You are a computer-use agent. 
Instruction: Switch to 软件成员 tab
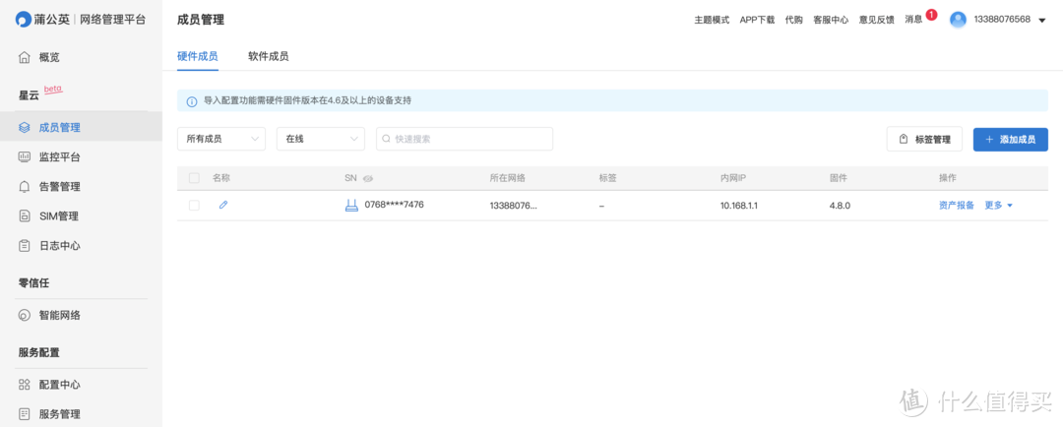[x=269, y=56]
